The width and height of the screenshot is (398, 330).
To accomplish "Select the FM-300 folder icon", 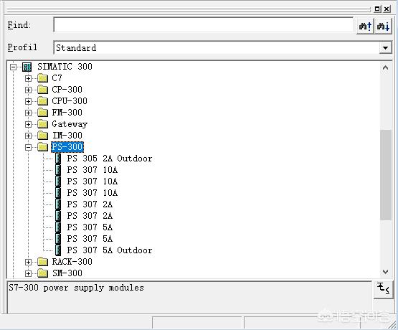I will point(42,113).
